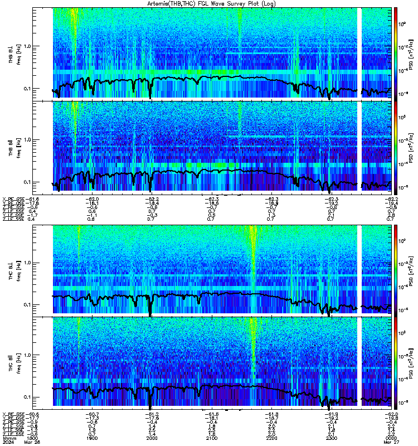Click the 1800 time label on bottom axis
418x446 pixels.
pyautogui.click(x=32, y=438)
